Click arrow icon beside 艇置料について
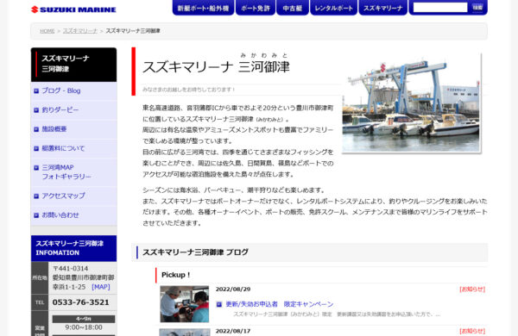Viewport: 518px width, 336px height. 36,149
